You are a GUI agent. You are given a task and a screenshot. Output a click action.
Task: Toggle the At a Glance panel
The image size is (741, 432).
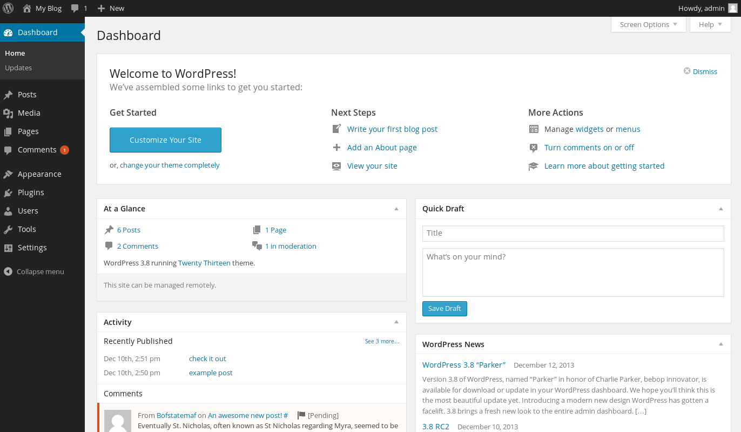(x=396, y=209)
